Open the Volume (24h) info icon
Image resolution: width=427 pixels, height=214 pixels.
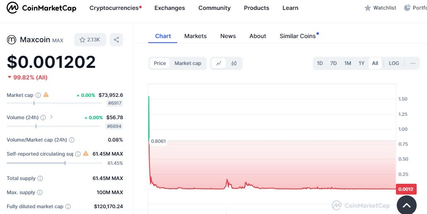tap(43, 117)
